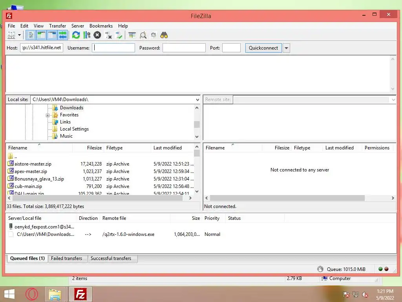Sort local files by Filename column

pyautogui.click(x=39, y=148)
